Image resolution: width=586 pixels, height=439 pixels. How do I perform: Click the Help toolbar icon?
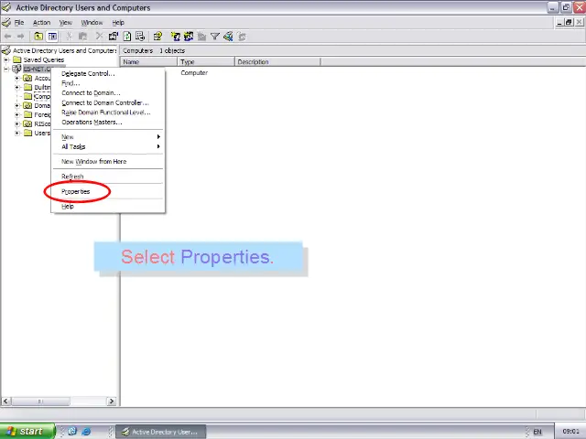pos(157,37)
